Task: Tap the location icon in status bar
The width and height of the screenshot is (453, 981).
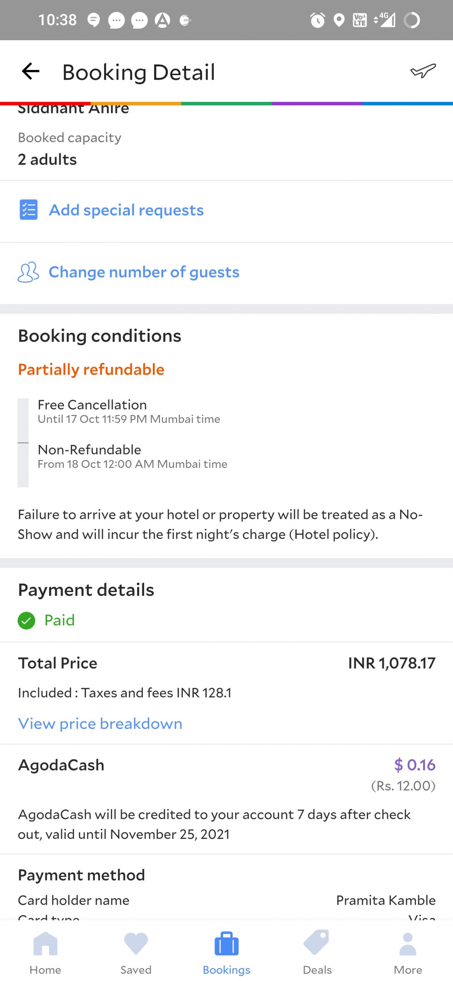Action: point(339,20)
